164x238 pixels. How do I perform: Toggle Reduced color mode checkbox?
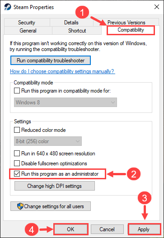[17, 130]
